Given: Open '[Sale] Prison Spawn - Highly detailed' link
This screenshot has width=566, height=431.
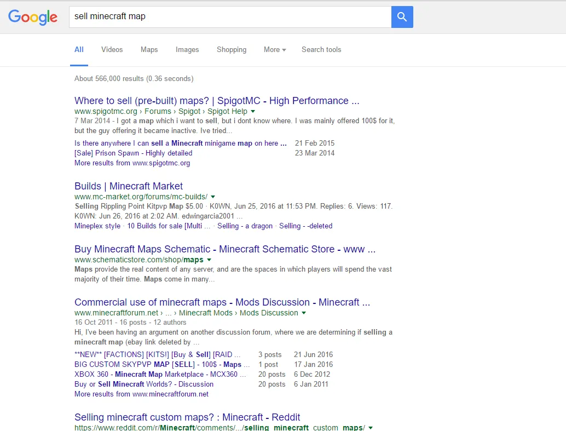Looking at the screenshot, I should 133,153.
